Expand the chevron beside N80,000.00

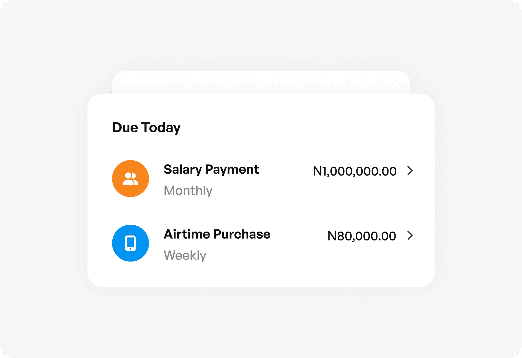pyautogui.click(x=410, y=235)
